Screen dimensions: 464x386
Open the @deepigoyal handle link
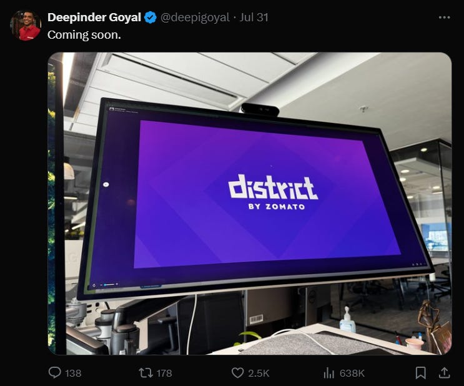195,17
